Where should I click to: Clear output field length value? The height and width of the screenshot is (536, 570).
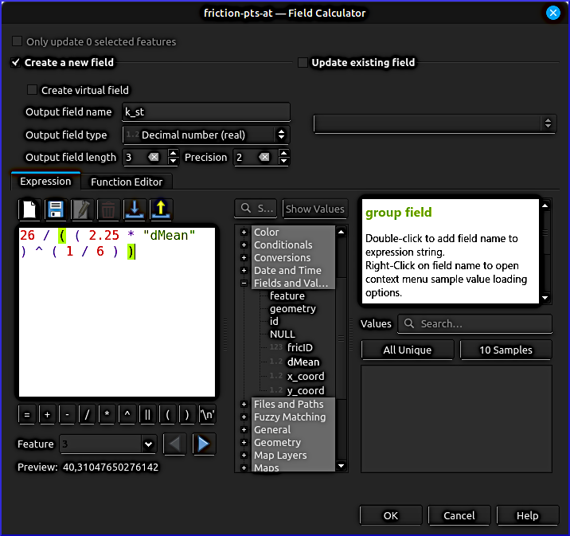154,157
